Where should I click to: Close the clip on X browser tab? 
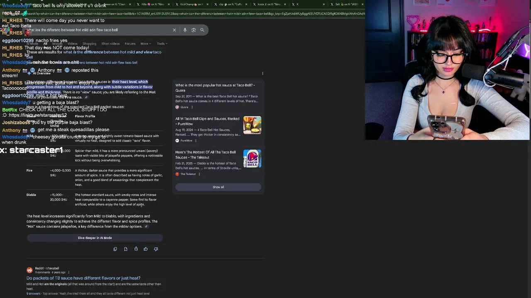(x=246, y=4)
